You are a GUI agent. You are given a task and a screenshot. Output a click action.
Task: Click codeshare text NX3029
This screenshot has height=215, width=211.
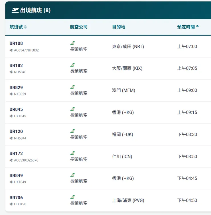point(20,94)
